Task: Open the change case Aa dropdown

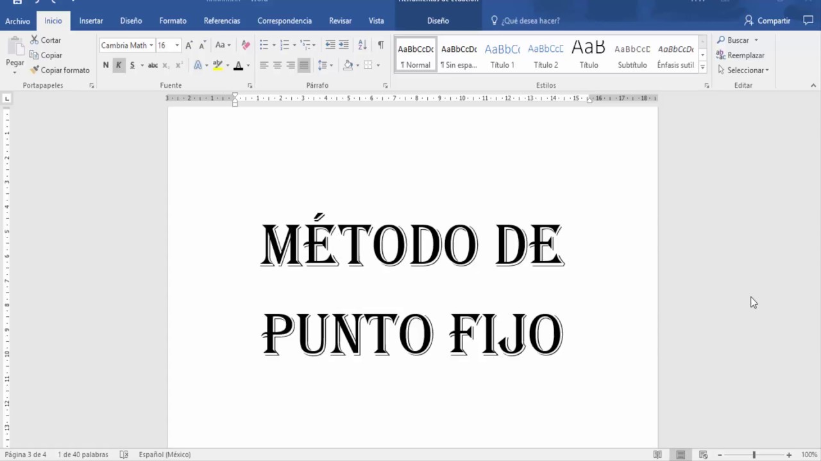Action: (223, 45)
